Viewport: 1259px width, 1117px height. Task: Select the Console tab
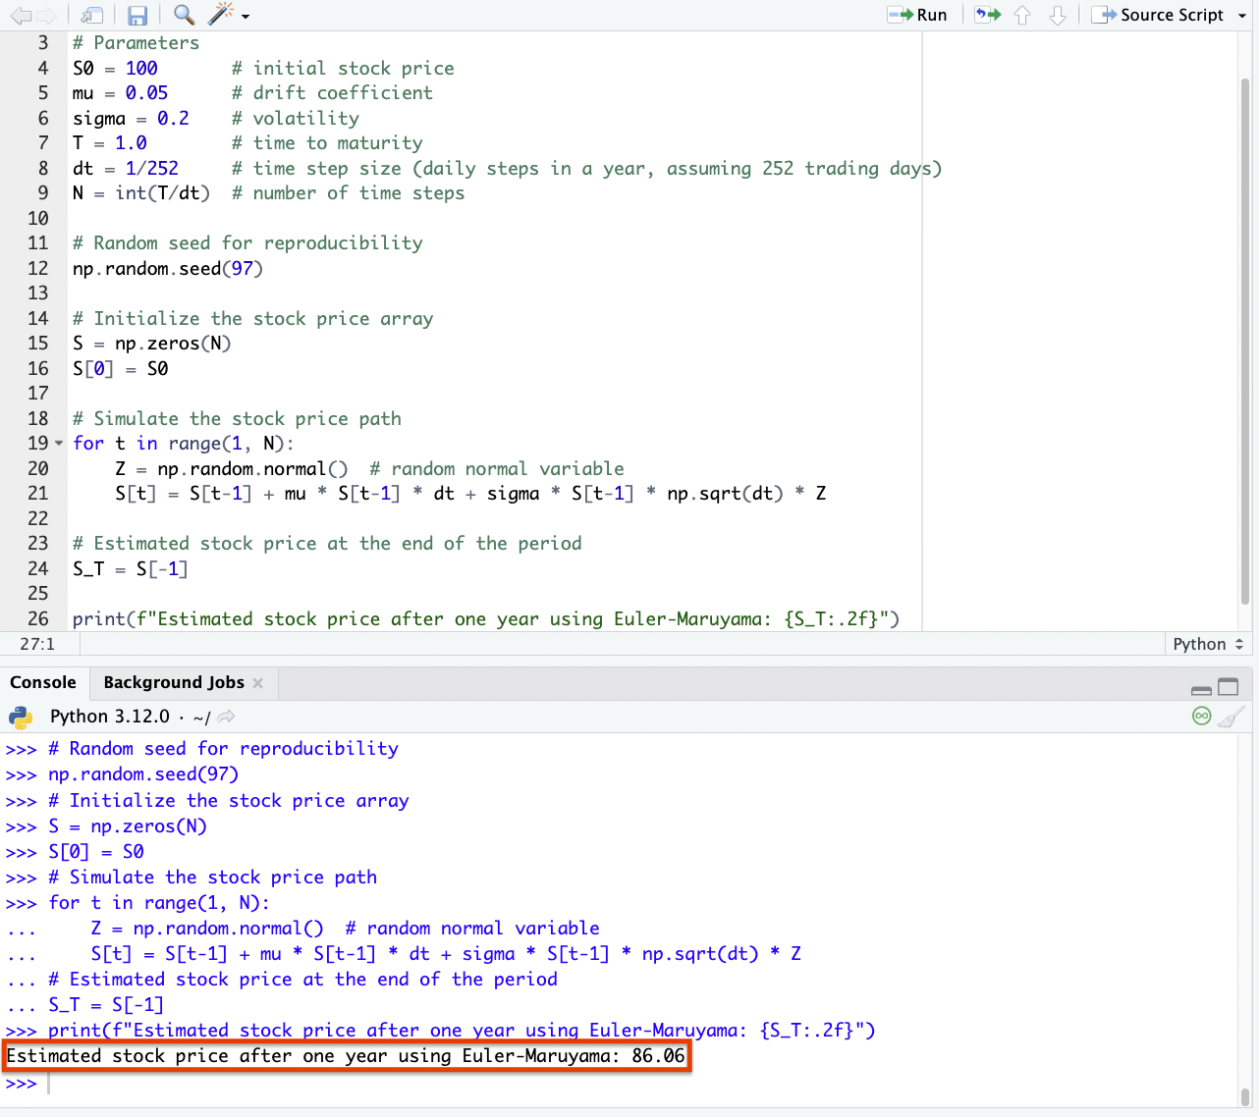43,682
